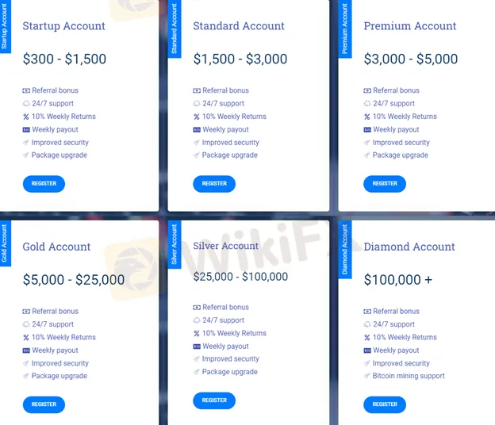Click Package upgrade rocket icon in Startup Account
The width and height of the screenshot is (495, 425).
[26, 155]
